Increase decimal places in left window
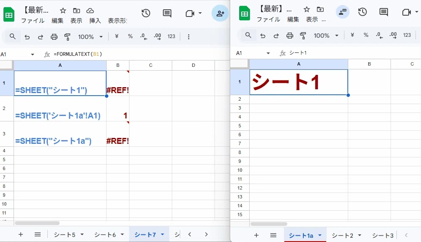 (x=157, y=36)
